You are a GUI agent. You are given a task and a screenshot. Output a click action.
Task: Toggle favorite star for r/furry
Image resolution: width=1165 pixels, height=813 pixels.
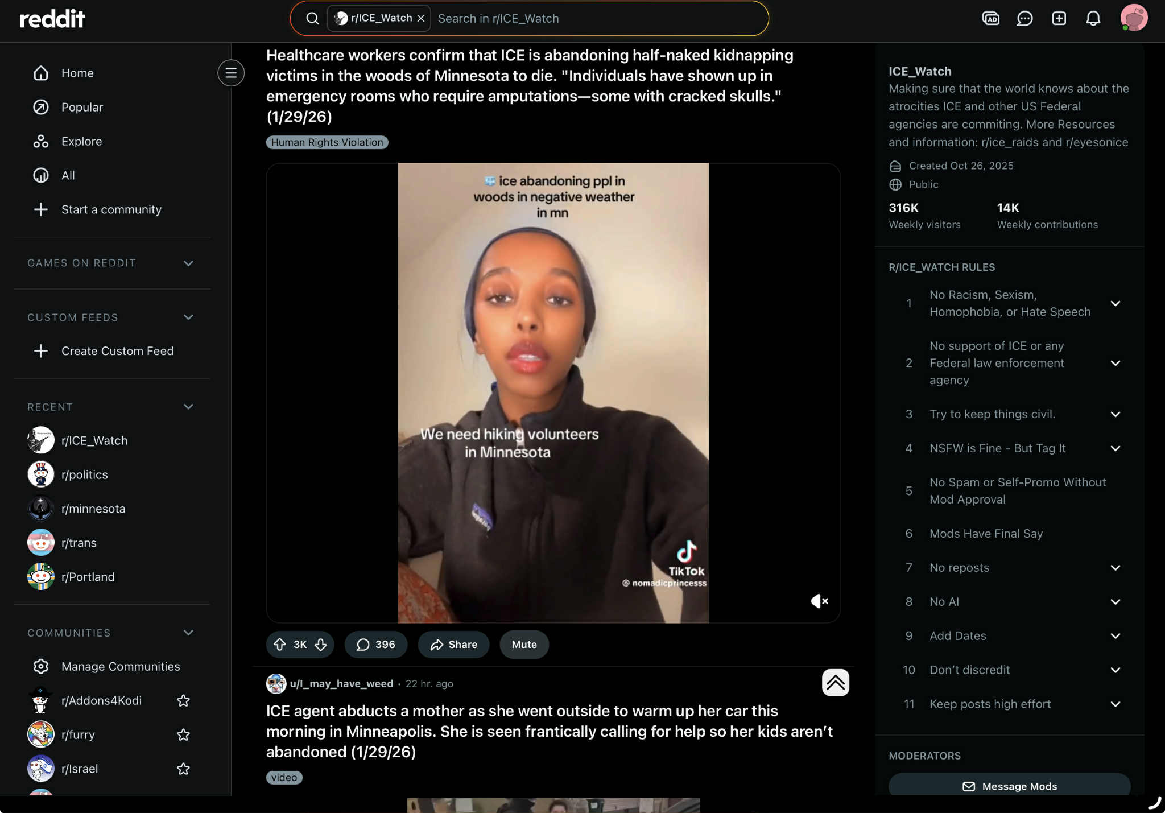click(x=183, y=734)
